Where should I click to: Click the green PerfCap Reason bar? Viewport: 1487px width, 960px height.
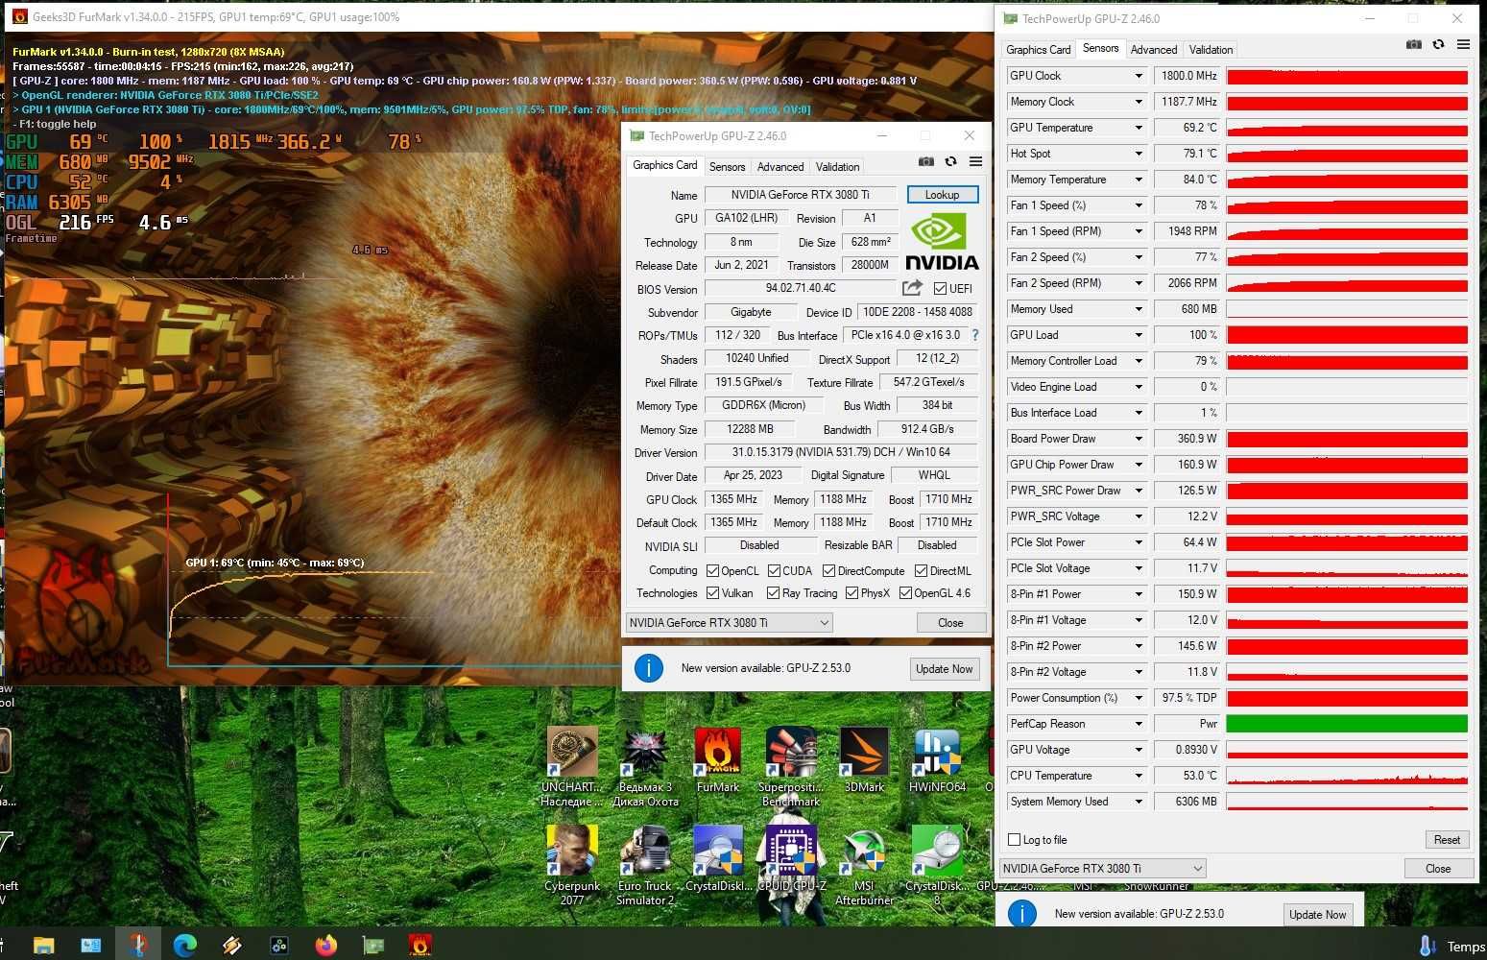pos(1347,724)
